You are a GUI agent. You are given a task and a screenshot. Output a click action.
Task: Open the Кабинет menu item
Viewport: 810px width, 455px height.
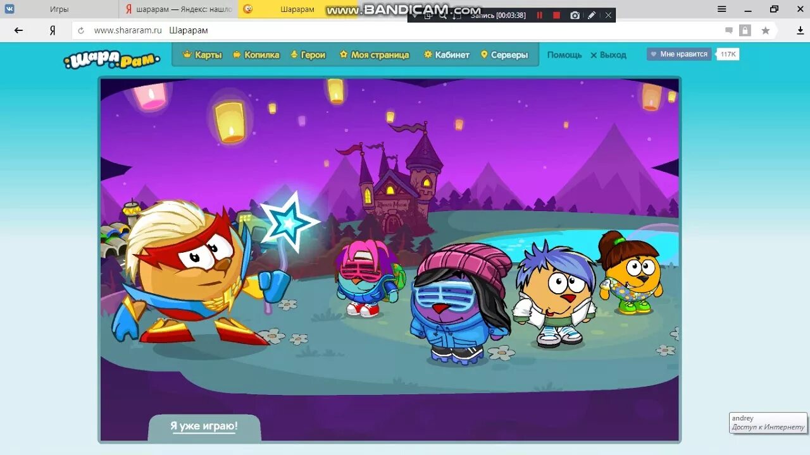pos(447,55)
